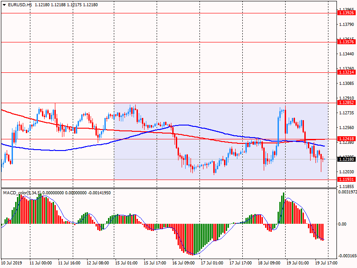357x268 pixels.
Task: Click the 19 Jul 17:00 time axis label
Action: click(x=326, y=263)
